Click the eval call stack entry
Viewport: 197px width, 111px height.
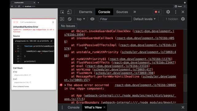click(x=15, y=79)
